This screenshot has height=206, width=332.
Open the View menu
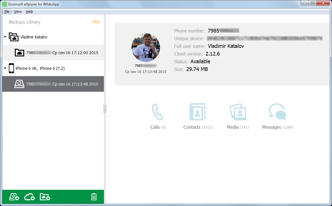18,11
